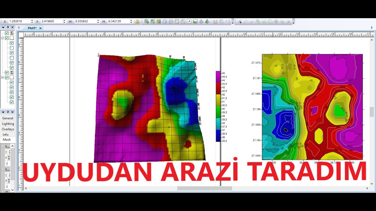376x211 pixels.
Task: Select the post map icon with scattered dots
Action: point(165,21)
